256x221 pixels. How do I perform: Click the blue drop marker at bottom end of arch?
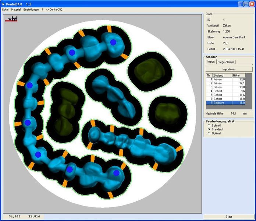[116, 173]
